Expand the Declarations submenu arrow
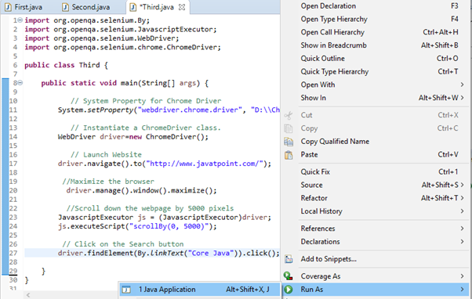This screenshot has width=472, height=299. (462, 242)
